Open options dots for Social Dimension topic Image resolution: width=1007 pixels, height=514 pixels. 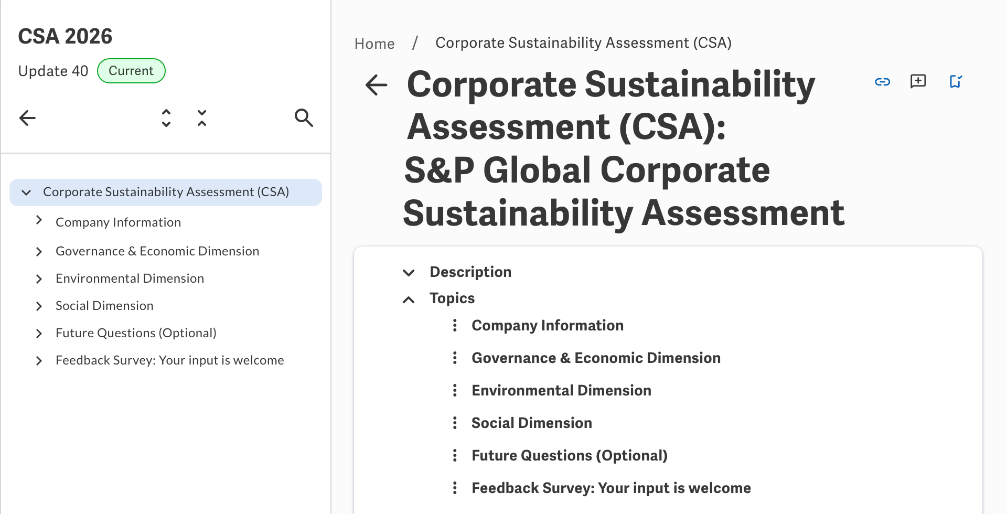point(455,423)
